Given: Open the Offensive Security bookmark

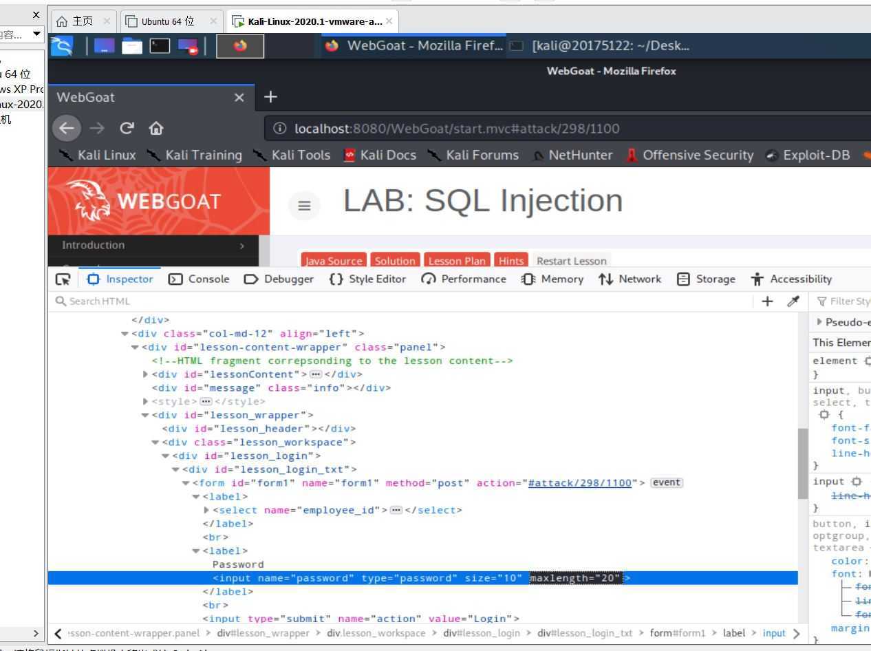Looking at the screenshot, I should coord(689,155).
